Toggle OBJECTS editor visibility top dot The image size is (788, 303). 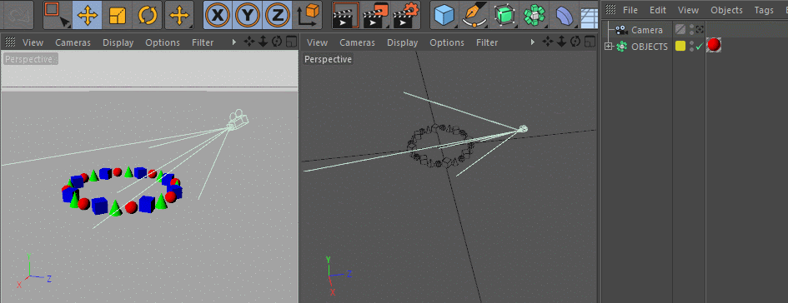click(x=692, y=43)
